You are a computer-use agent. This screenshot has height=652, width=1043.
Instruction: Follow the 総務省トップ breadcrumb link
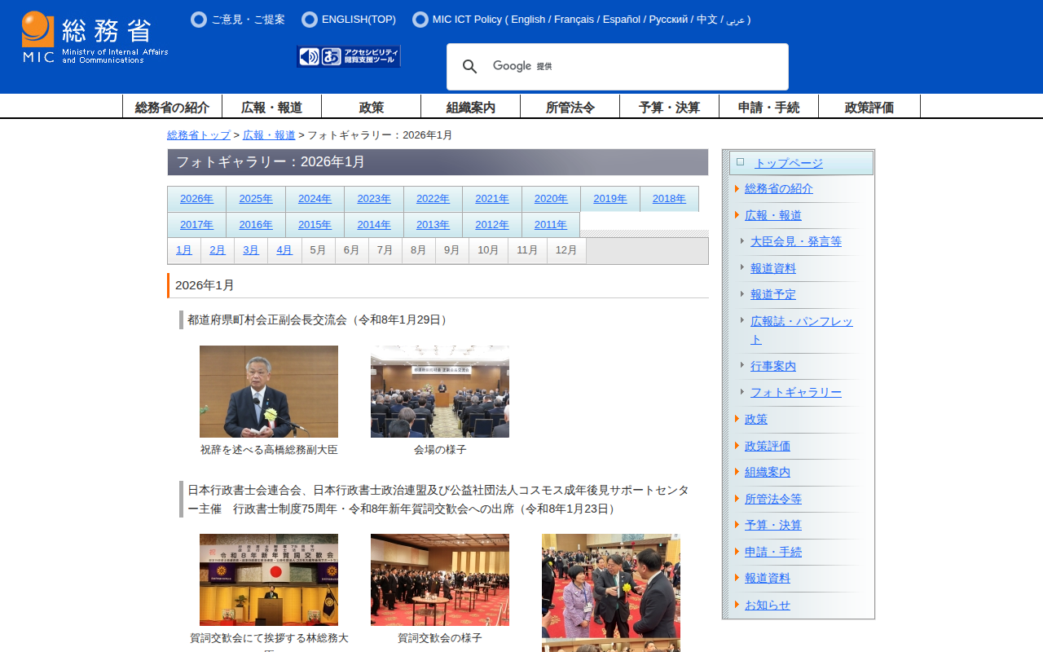(199, 135)
